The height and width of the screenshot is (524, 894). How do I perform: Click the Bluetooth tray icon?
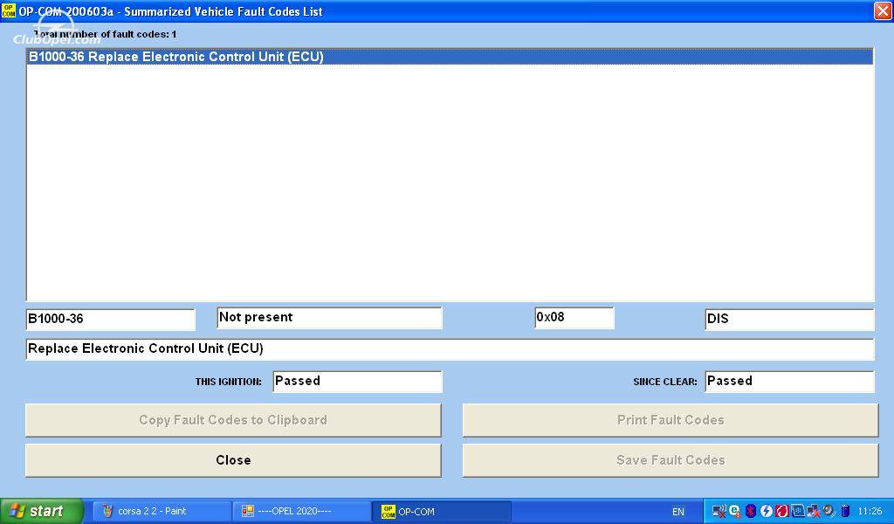(750, 511)
